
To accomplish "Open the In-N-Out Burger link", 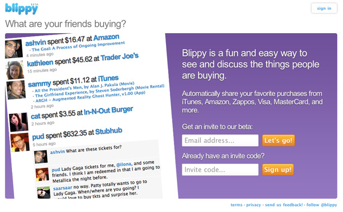I will pyautogui.click(x=108, y=111).
